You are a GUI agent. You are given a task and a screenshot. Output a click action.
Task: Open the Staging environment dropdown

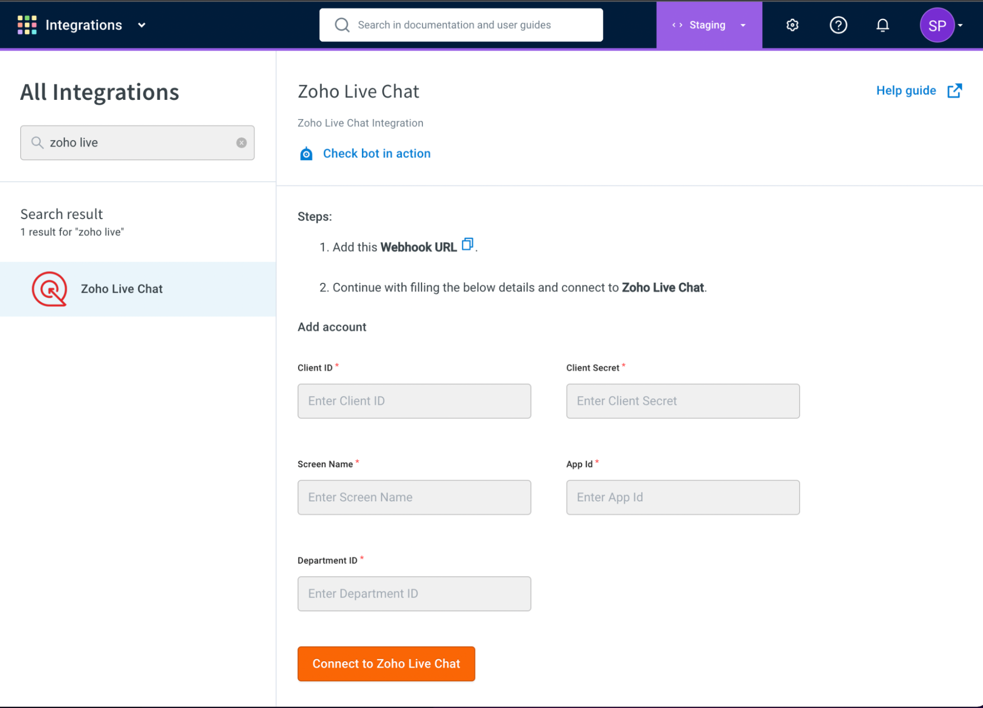pos(709,25)
